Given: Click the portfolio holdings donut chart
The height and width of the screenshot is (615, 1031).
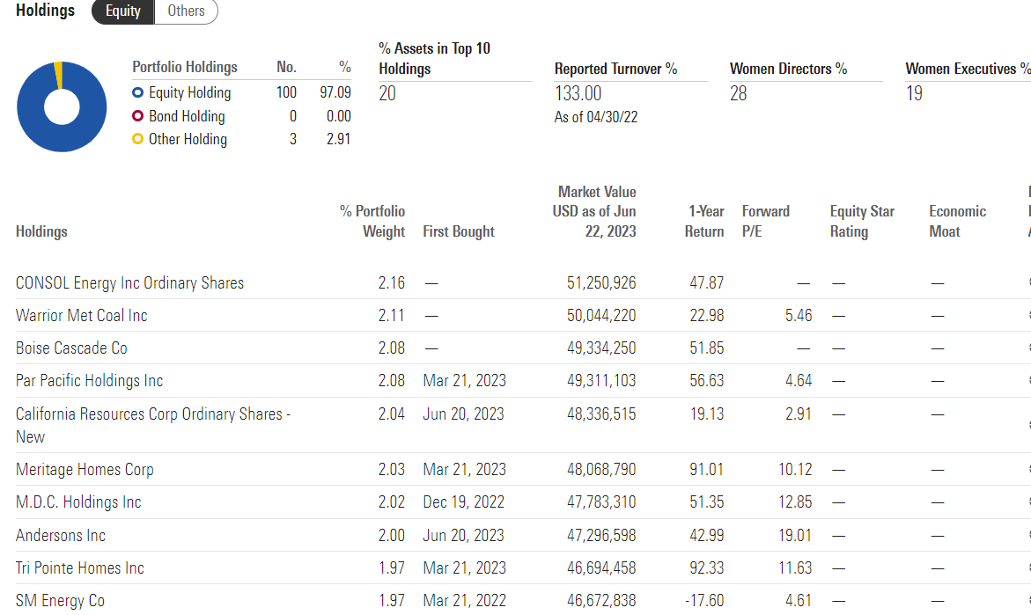Looking at the screenshot, I should (62, 106).
